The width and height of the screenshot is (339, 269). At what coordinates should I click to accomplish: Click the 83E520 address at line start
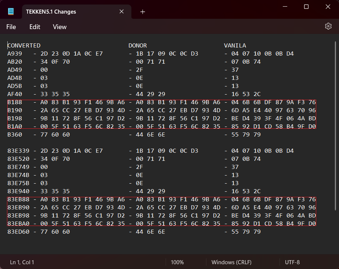18,159
